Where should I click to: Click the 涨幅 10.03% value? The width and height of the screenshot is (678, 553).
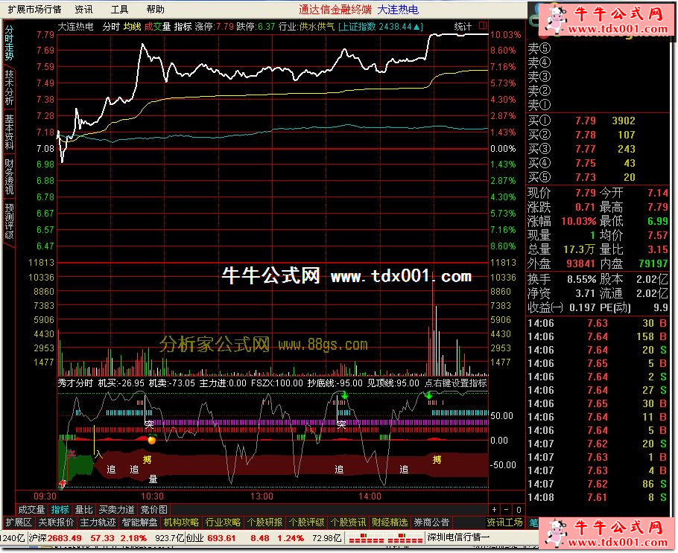pos(579,221)
